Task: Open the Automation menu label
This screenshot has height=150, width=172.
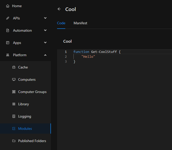Action: pos(22,30)
